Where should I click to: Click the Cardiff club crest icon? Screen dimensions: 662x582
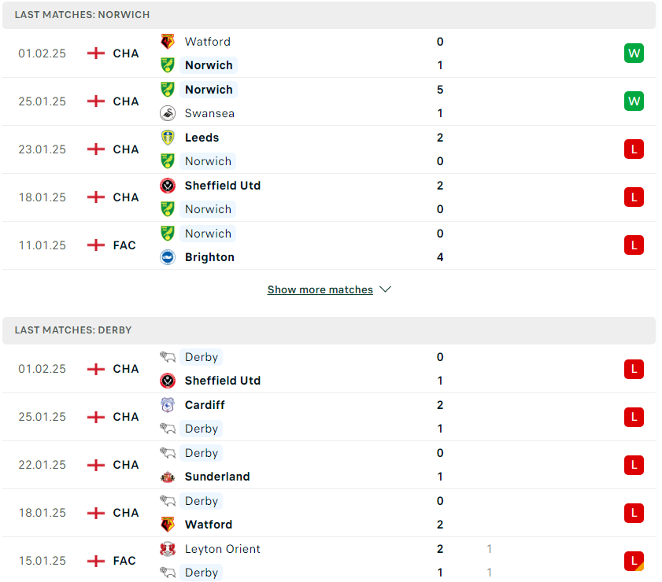[168, 405]
